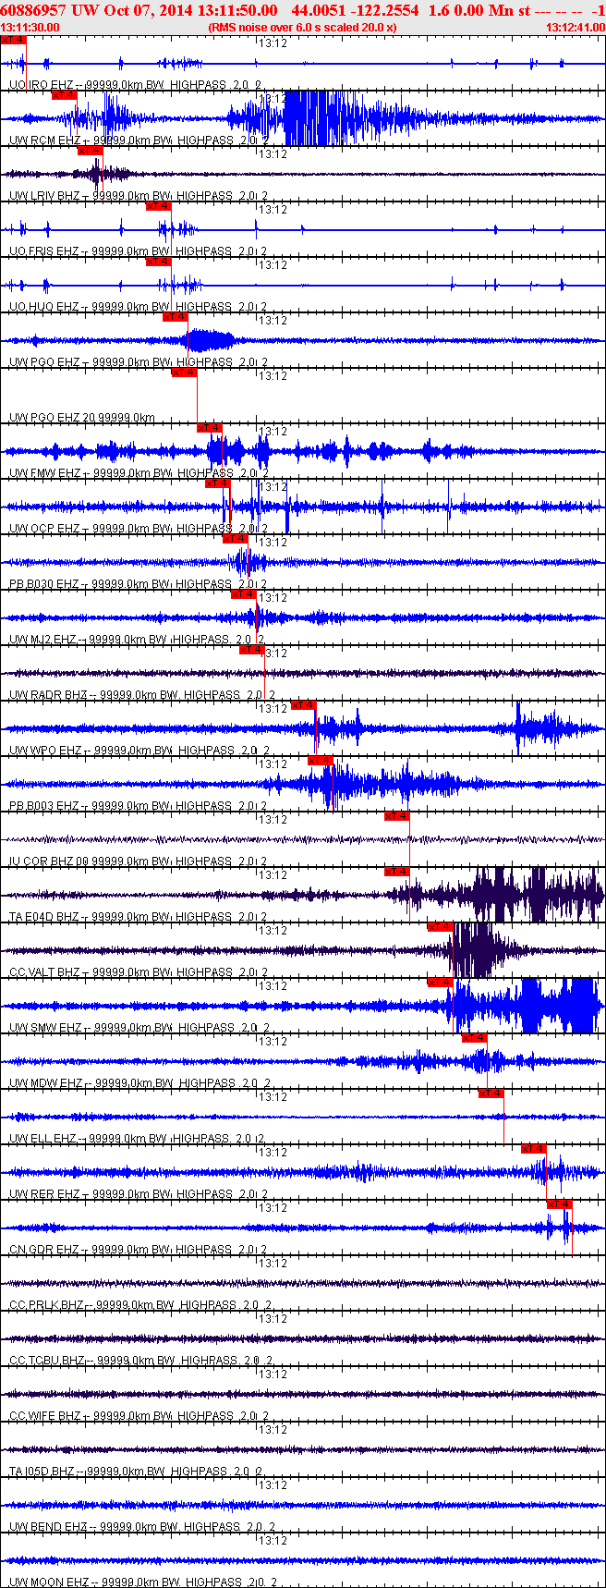
Task: Select the red pick marker on UW ELL trace
Action: [x=491, y=1093]
